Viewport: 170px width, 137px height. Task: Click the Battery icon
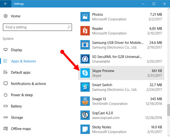click(5, 106)
